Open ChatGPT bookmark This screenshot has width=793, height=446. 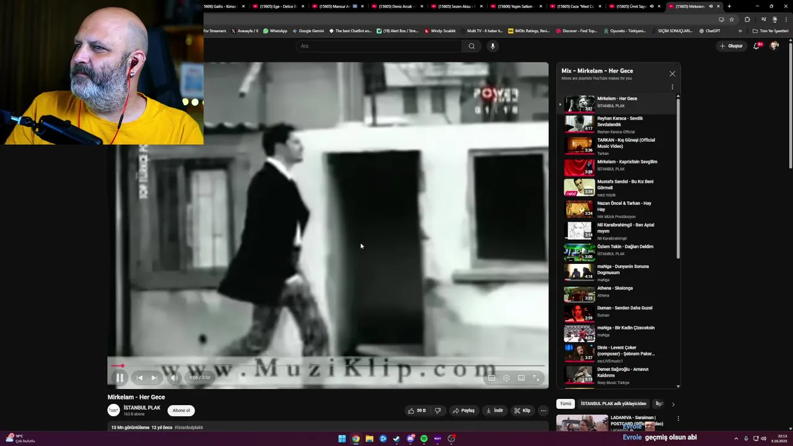709,31
